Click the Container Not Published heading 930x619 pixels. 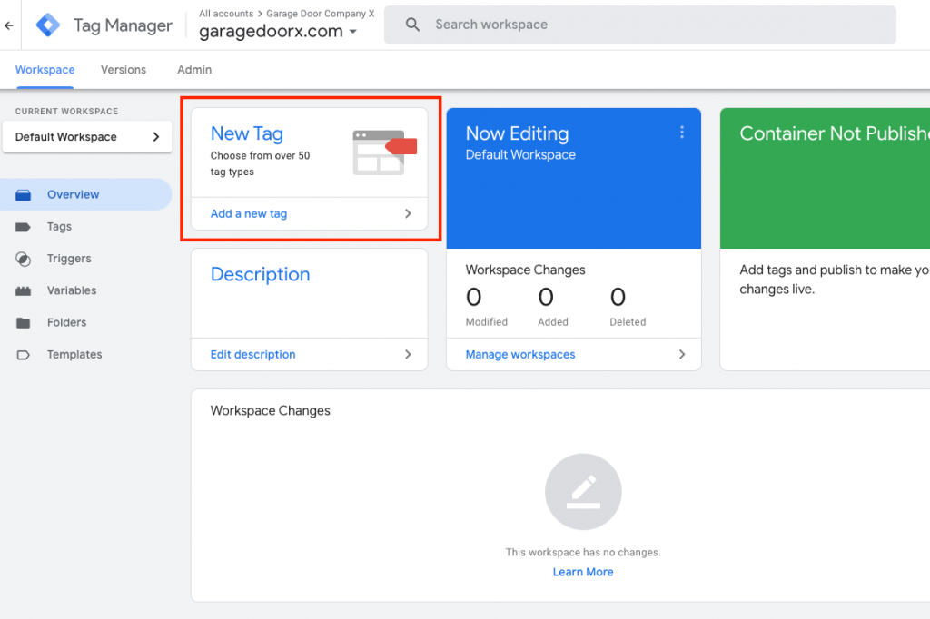[x=835, y=133]
